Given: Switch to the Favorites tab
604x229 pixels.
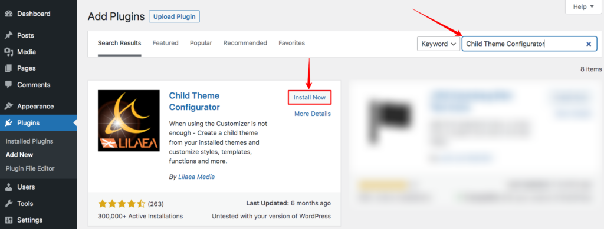Looking at the screenshot, I should coord(291,43).
